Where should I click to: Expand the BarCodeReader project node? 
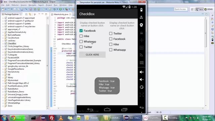[x=3, y=35]
